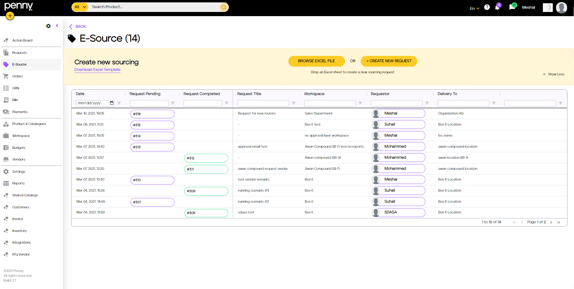
Task: Click the Workspace column filter funnel icon
Action: [360, 103]
